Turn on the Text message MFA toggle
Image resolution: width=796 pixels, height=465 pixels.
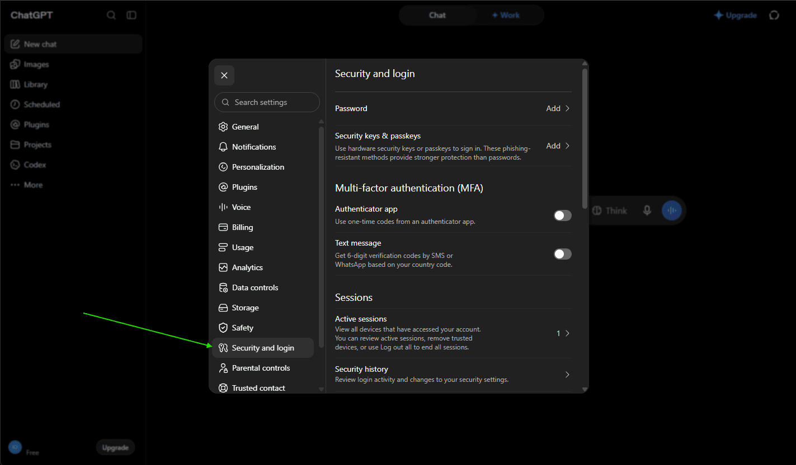point(563,254)
